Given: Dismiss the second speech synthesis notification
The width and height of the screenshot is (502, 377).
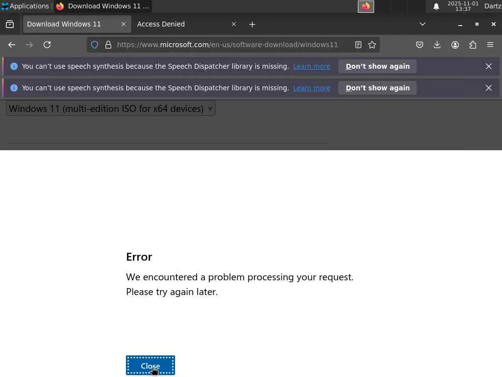Looking at the screenshot, I should (489, 88).
